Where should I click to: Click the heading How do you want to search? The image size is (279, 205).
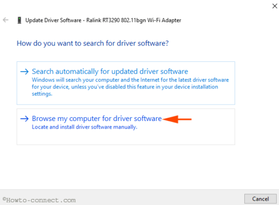click(x=93, y=43)
